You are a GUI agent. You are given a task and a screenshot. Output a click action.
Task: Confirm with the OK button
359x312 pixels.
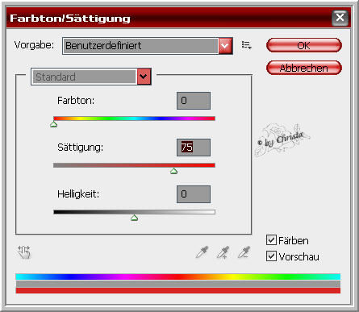304,45
